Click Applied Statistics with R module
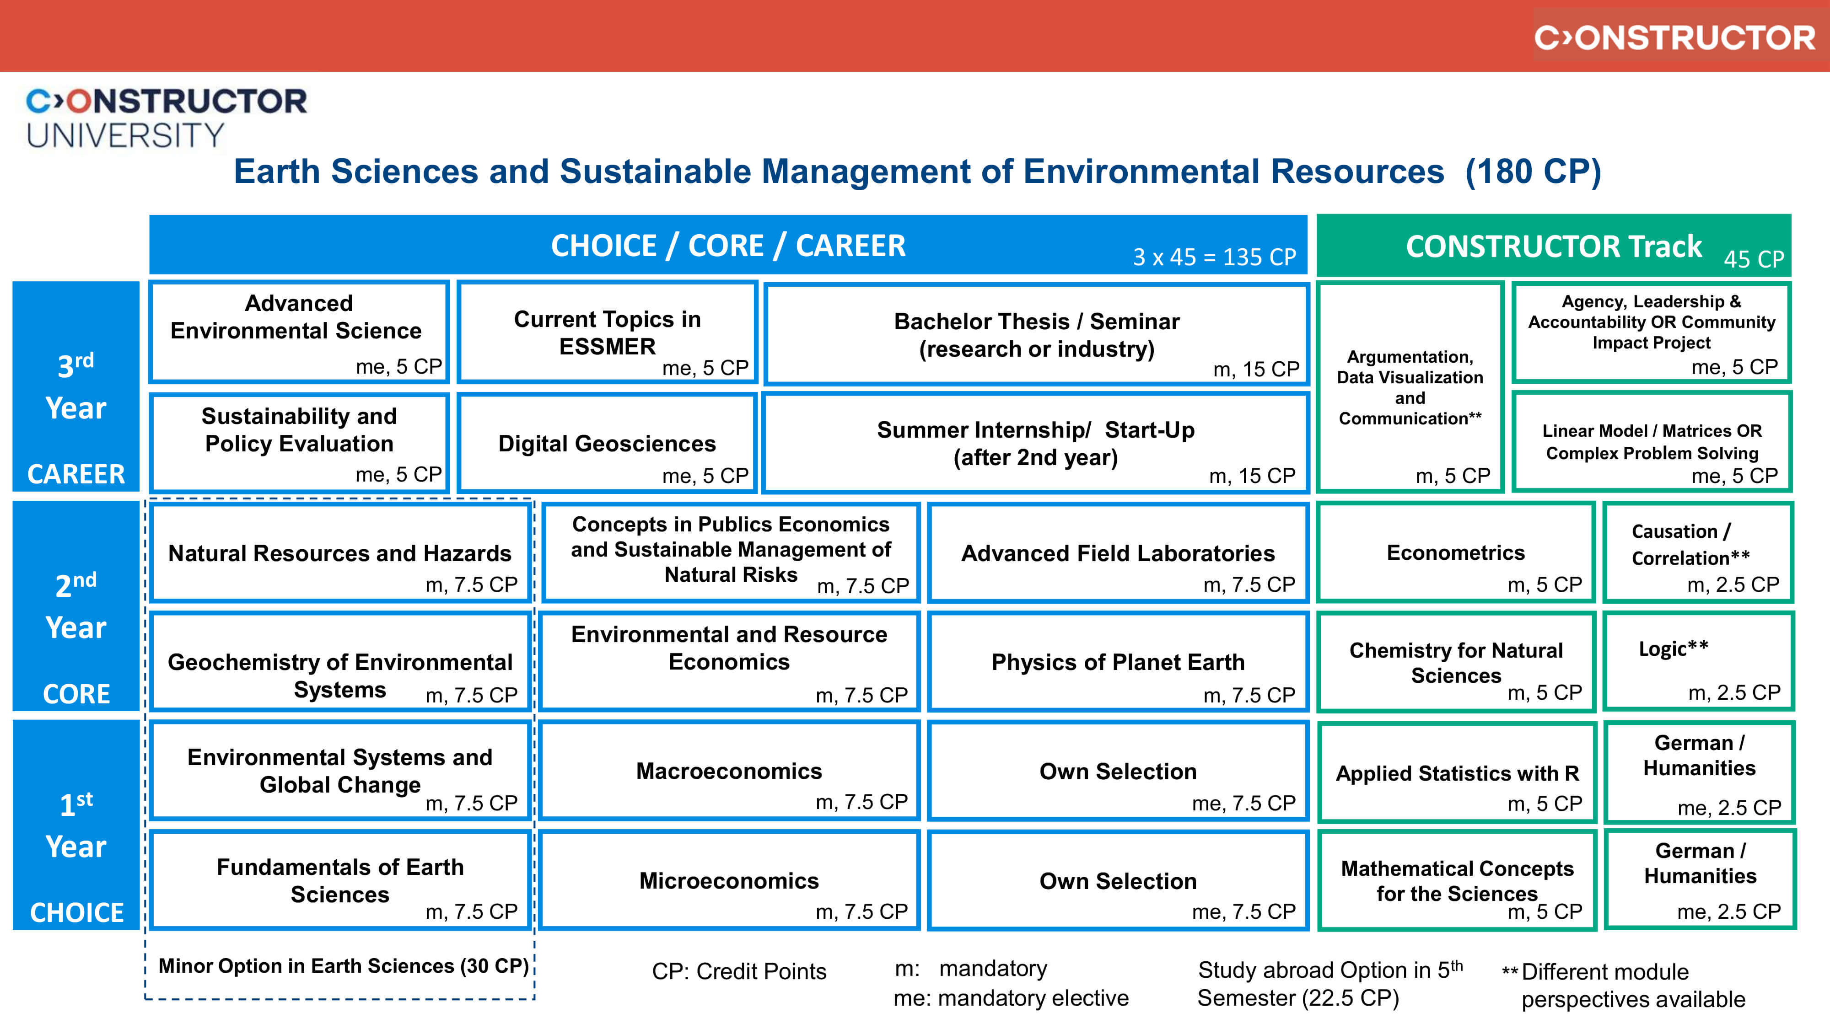The height and width of the screenshot is (1029, 1830). tap(1456, 772)
